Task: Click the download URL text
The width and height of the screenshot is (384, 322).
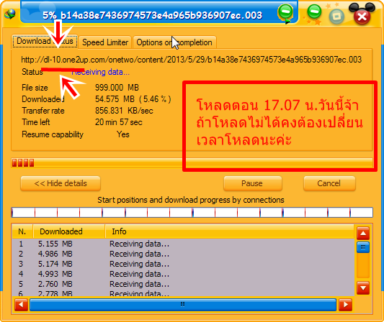Action: [x=191, y=60]
